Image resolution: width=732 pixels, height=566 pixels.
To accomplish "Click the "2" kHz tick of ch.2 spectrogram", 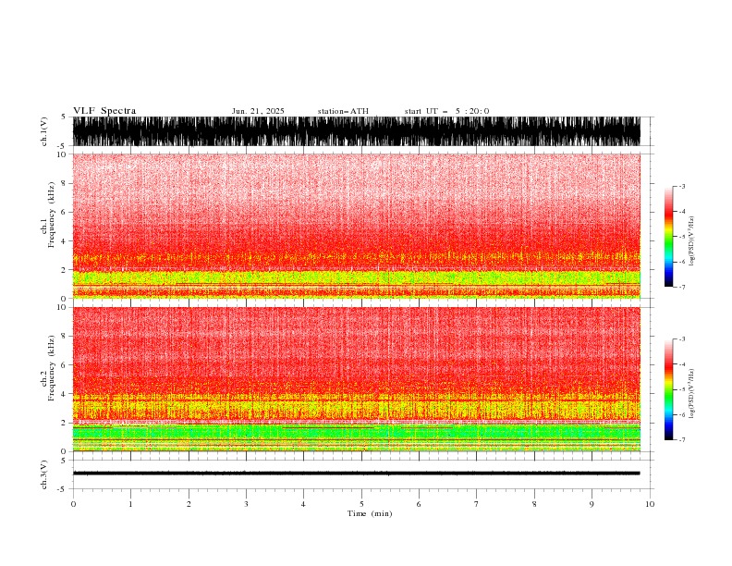I will coord(65,423).
